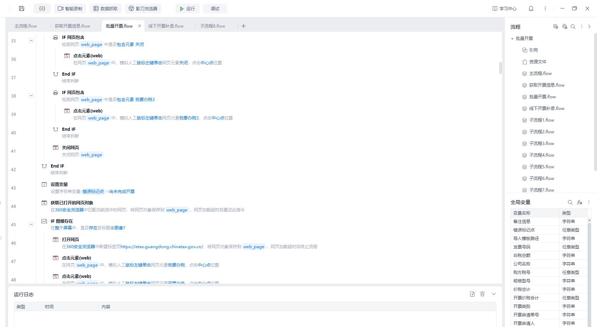
Task: Select 子流程1.flow in flow tree
Action: pos(541,120)
